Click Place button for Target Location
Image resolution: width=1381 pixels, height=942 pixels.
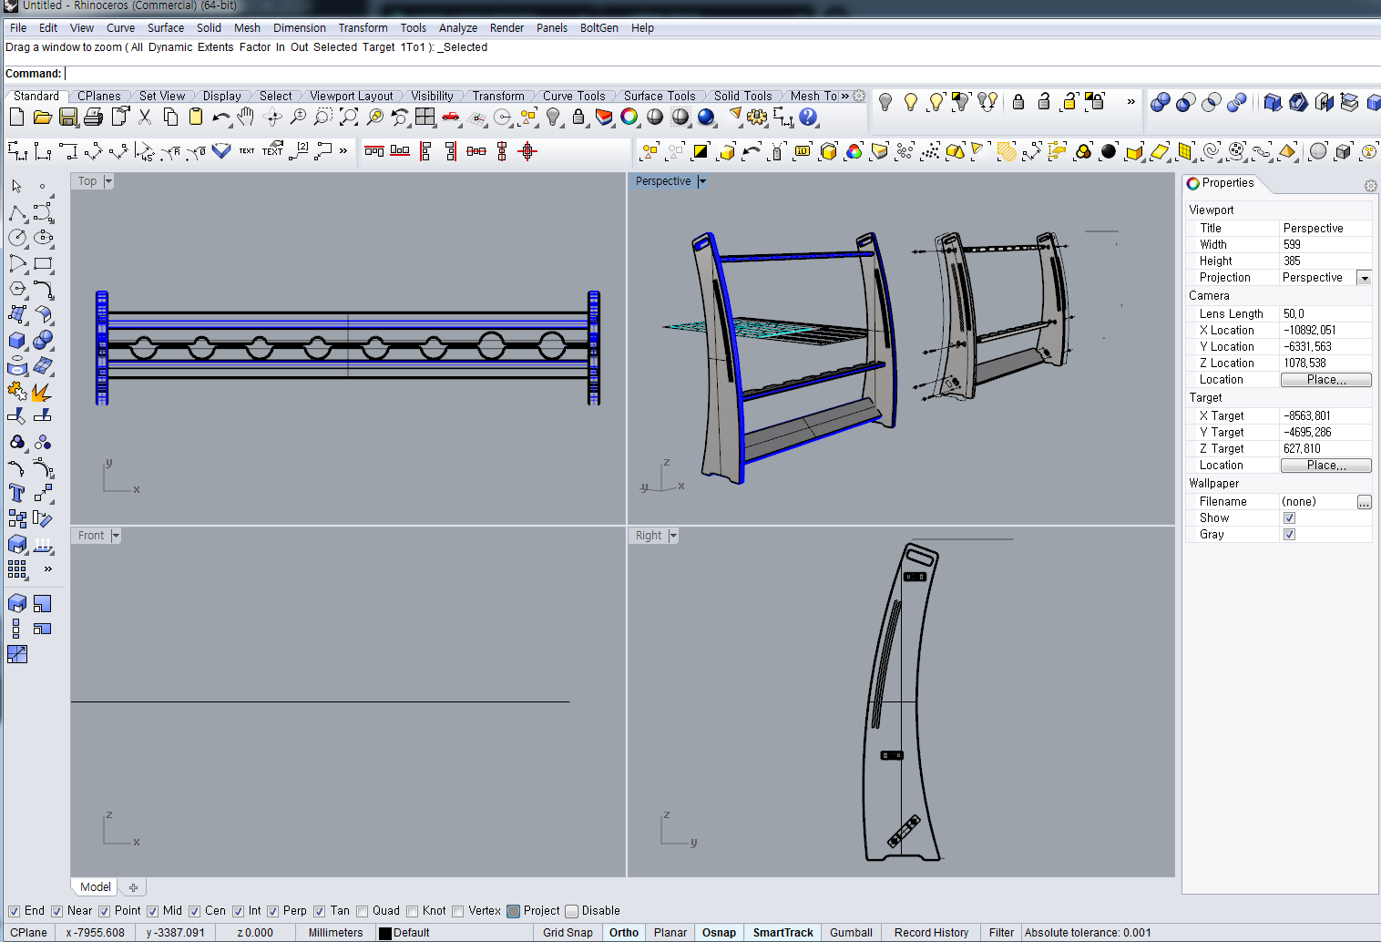(1325, 466)
